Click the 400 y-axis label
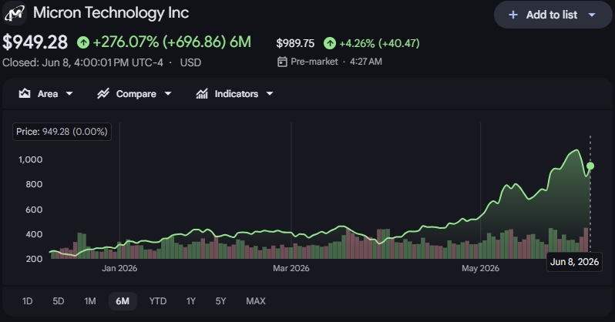The height and width of the screenshot is (322, 615). [x=34, y=234]
